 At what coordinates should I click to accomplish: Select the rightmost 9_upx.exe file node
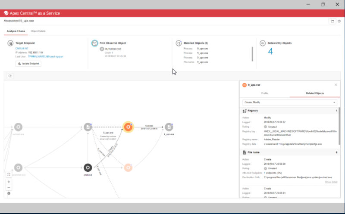pyautogui.click(x=169, y=127)
